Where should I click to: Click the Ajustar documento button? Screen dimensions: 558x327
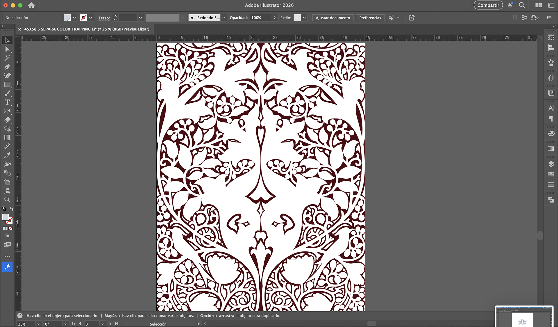(333, 18)
